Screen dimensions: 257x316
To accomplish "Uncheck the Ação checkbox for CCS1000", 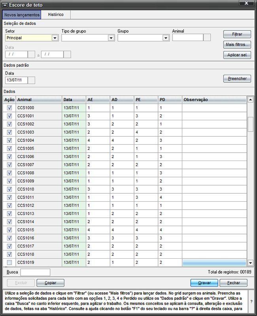I will [9, 108].
